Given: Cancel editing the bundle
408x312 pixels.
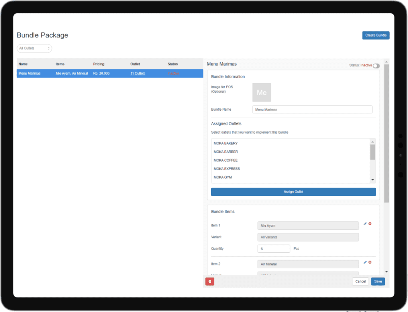Looking at the screenshot, I should (x=360, y=281).
